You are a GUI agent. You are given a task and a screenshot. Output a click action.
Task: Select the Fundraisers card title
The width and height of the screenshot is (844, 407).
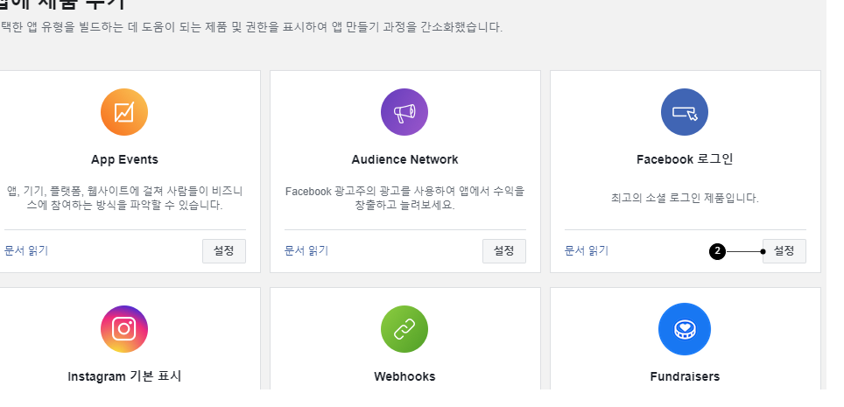(685, 376)
